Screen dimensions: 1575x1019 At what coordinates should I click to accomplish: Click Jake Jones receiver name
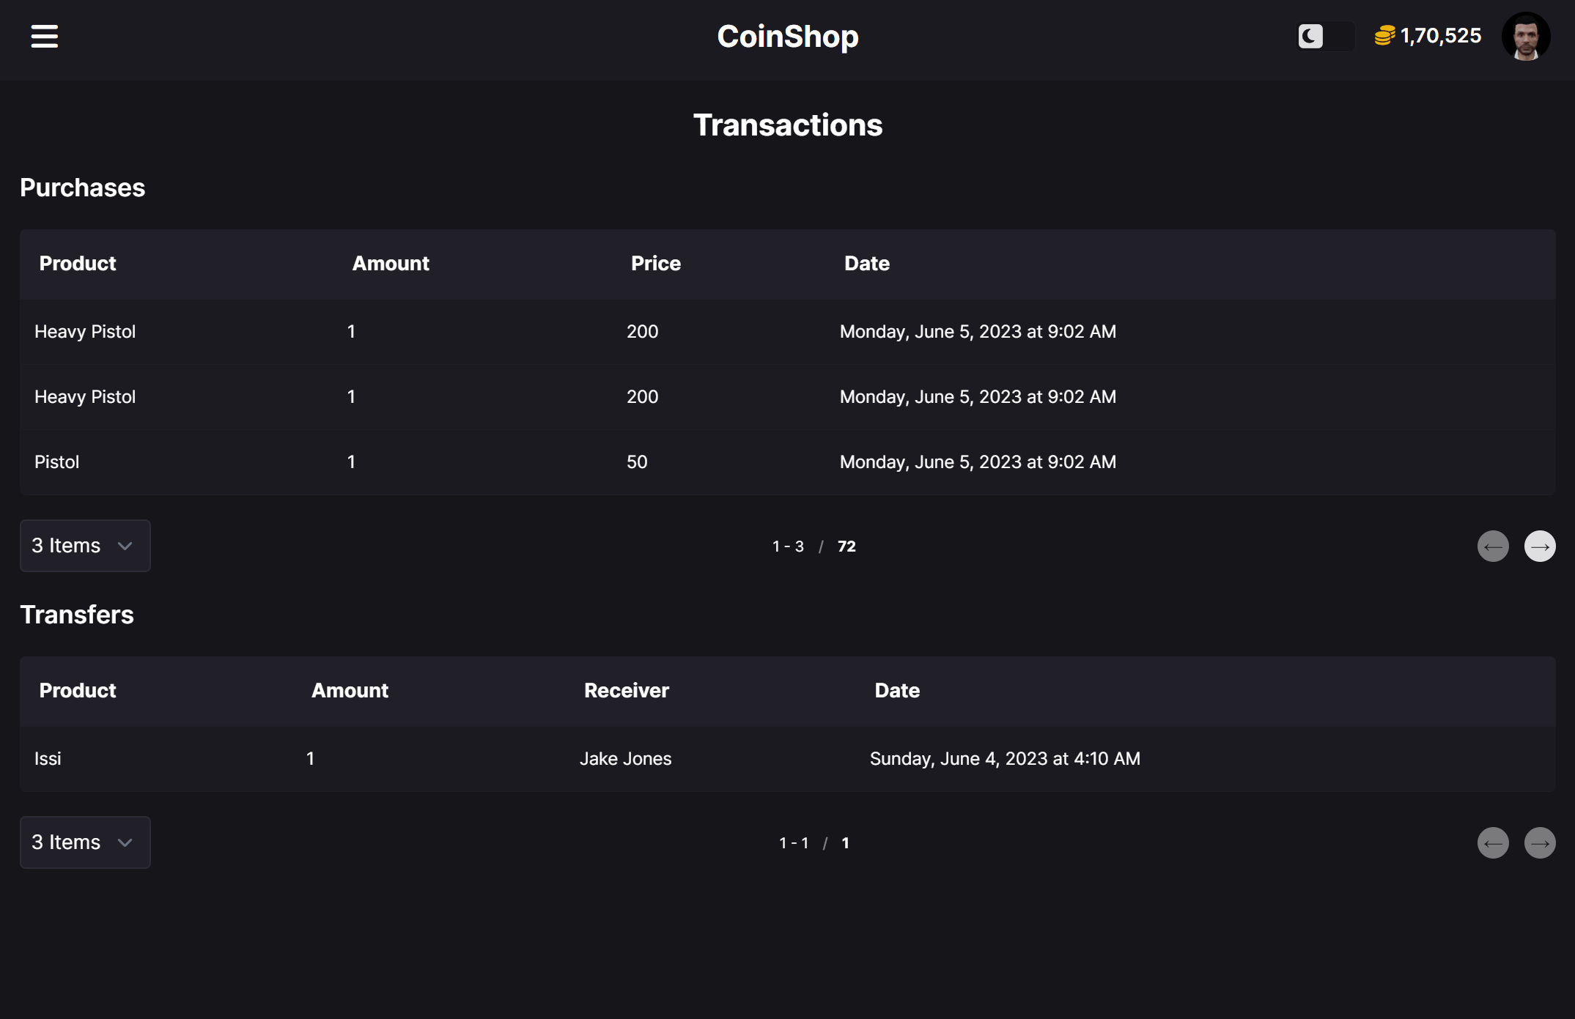[625, 759]
